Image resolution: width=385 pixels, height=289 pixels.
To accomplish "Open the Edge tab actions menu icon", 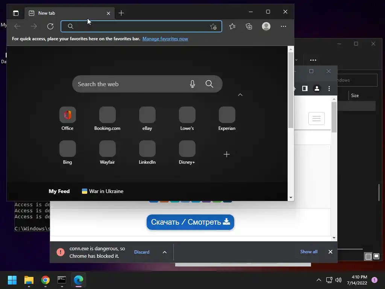I will pyautogui.click(x=16, y=13).
